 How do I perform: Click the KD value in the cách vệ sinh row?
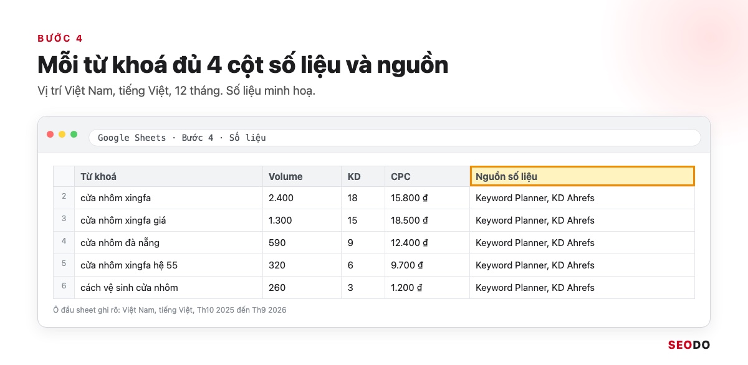(363, 288)
